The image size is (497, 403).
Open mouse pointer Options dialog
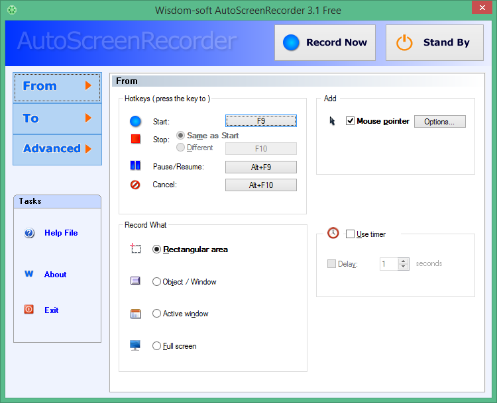click(x=439, y=122)
